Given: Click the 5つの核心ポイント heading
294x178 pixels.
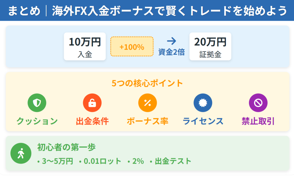Looking at the screenshot, I should 147,83.
